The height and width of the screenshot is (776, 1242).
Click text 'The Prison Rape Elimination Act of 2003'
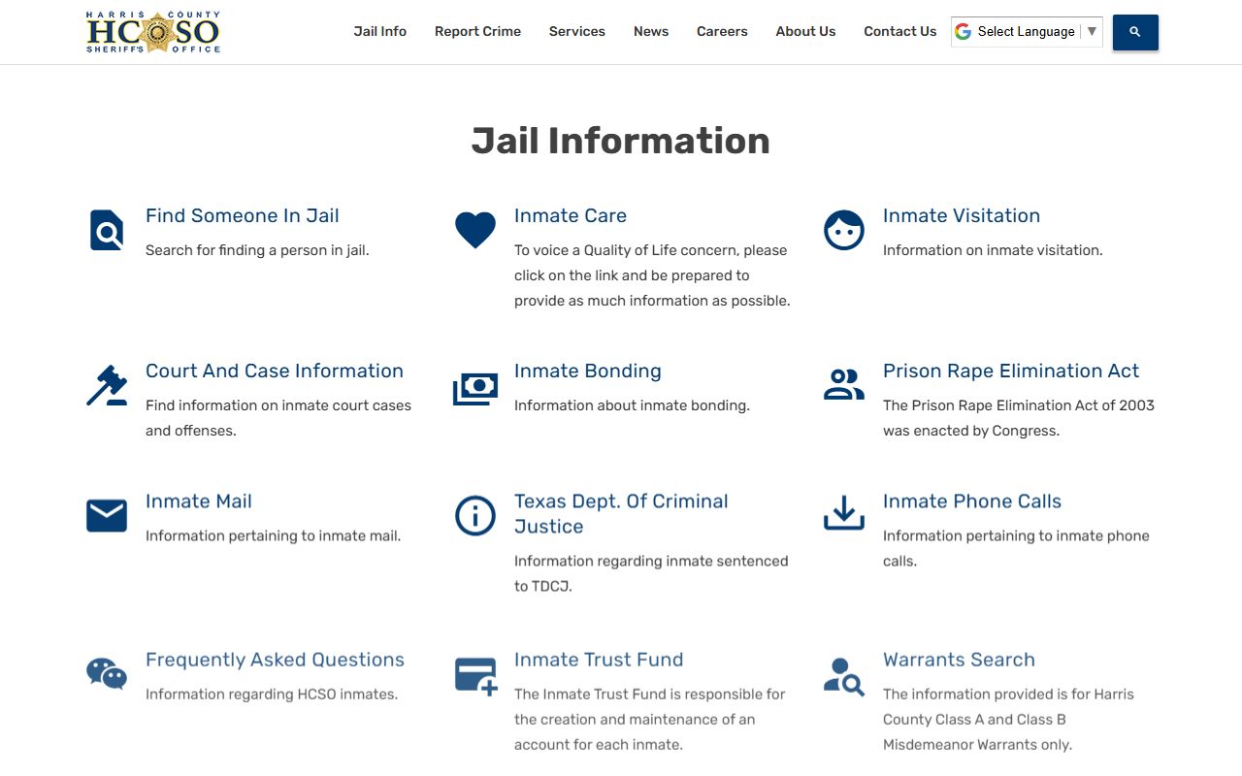1019,405
